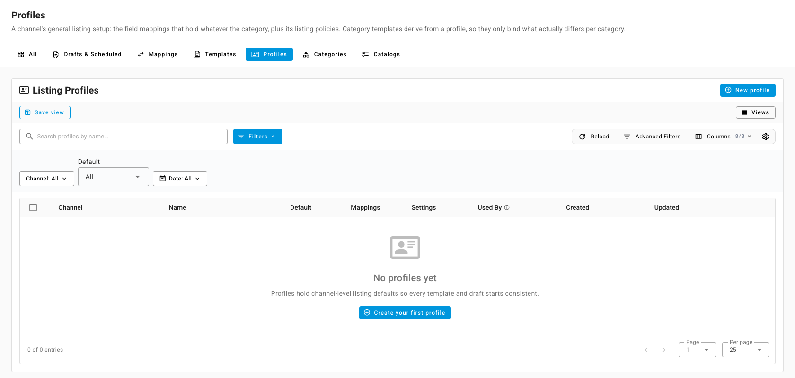
Task: Click the Updated column header
Action: [x=666, y=207]
